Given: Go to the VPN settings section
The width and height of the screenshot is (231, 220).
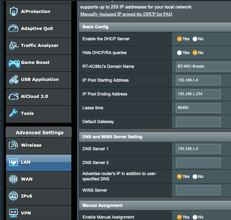Looking at the screenshot, I should click(x=26, y=213).
